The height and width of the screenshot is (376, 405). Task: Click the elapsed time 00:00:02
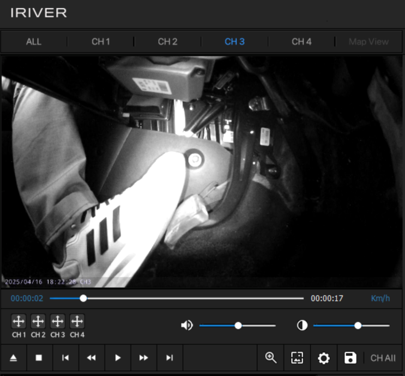tap(27, 298)
